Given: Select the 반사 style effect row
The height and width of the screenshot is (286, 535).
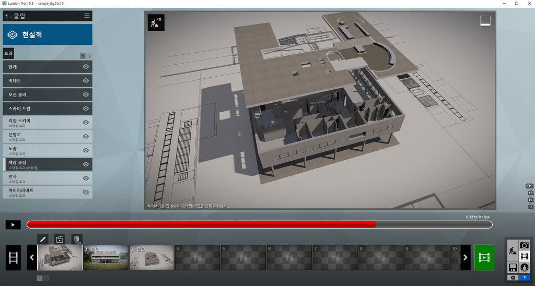Looking at the screenshot, I should click(48, 178).
